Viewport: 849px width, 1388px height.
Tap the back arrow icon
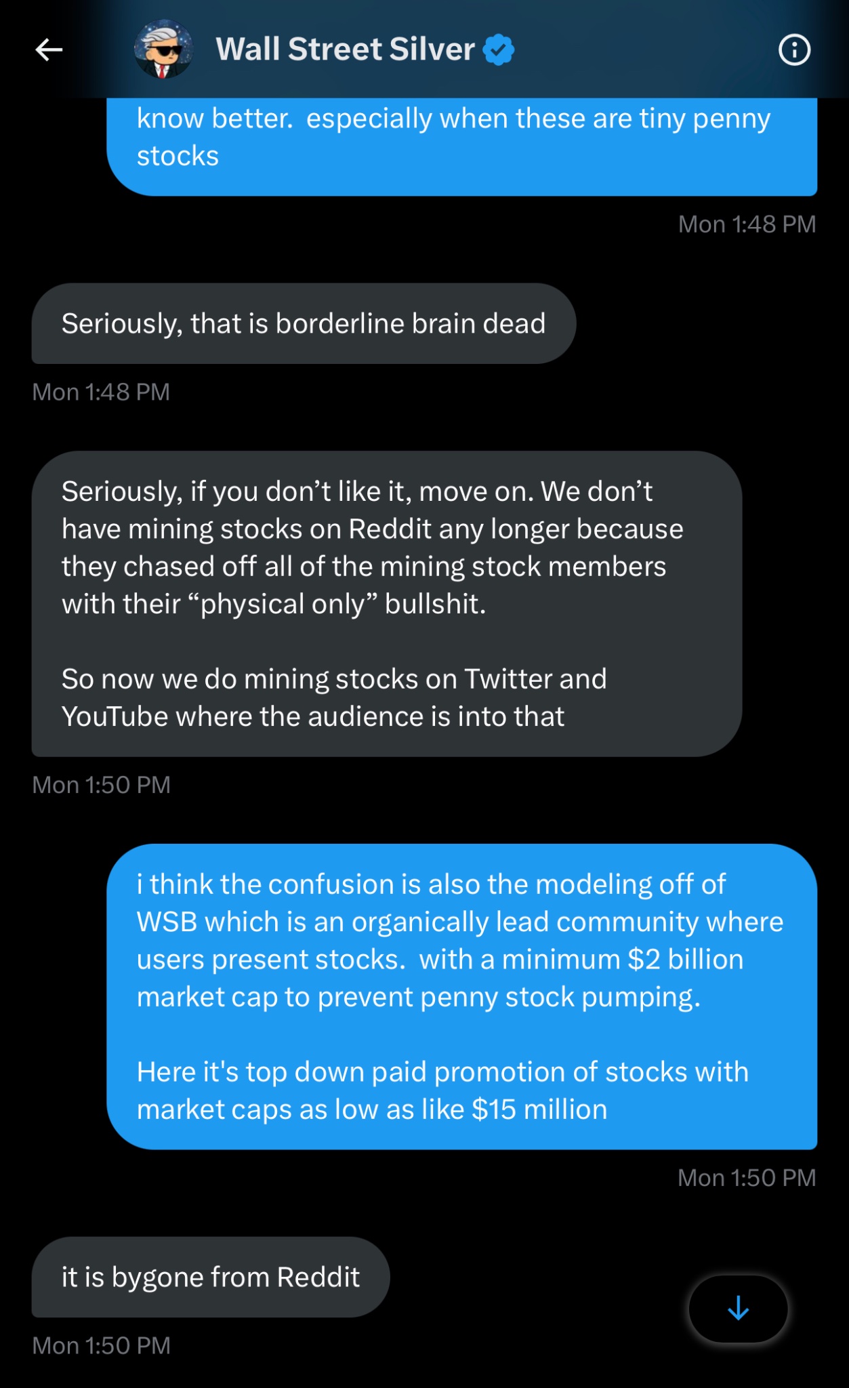pyautogui.click(x=49, y=49)
